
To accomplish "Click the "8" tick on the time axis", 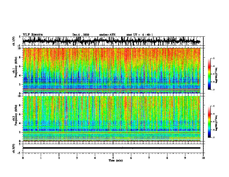I will tap(167, 158).
